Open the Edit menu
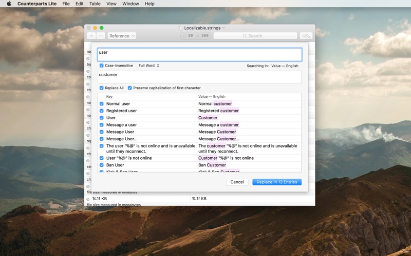The image size is (411, 256). click(80, 4)
